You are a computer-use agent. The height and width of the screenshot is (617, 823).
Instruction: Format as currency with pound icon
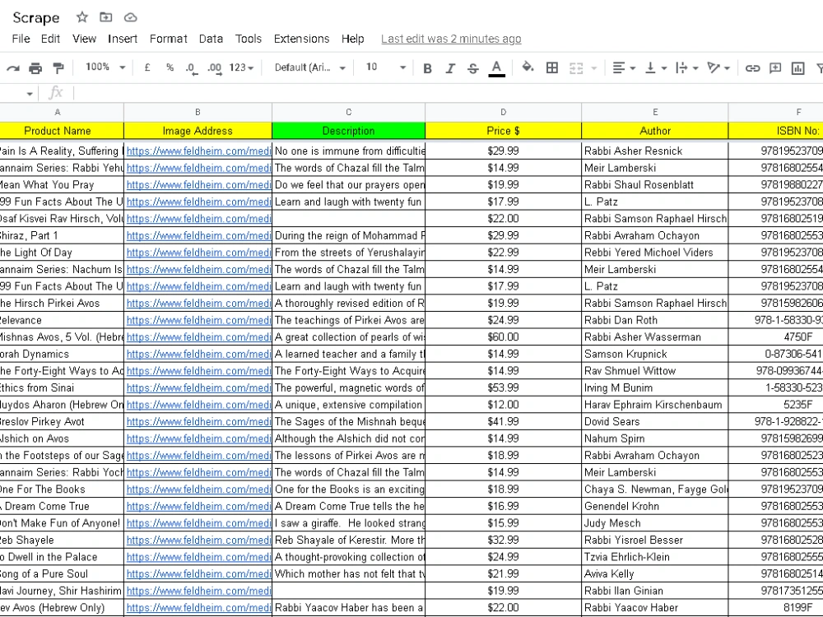pyautogui.click(x=147, y=67)
